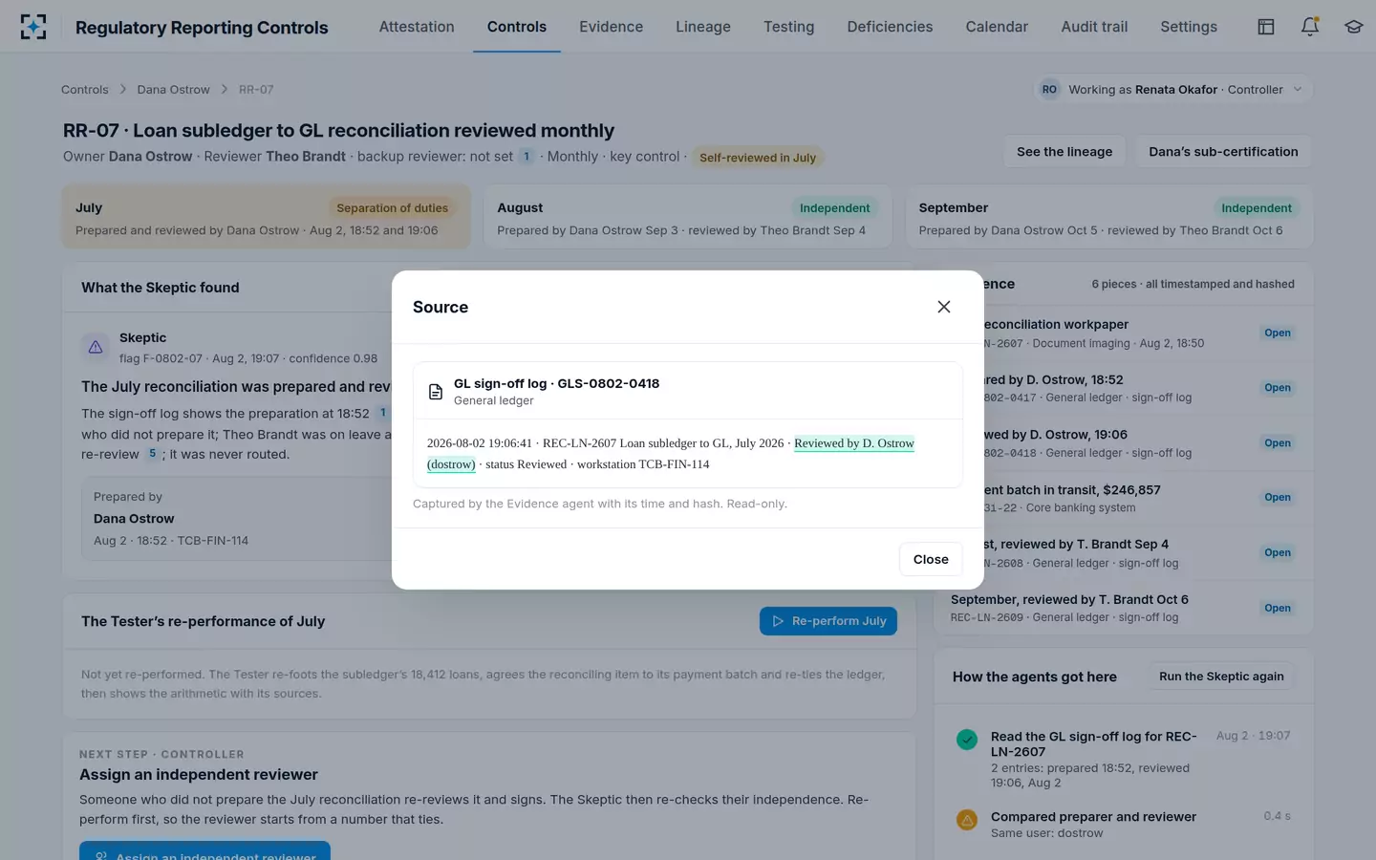Click citation badge 1 next to backup reviewer
Image resolution: width=1376 pixels, height=860 pixels.
tap(526, 157)
